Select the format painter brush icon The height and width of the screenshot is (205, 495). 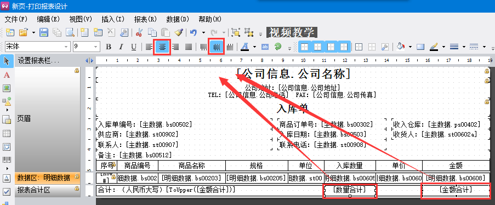179,32
